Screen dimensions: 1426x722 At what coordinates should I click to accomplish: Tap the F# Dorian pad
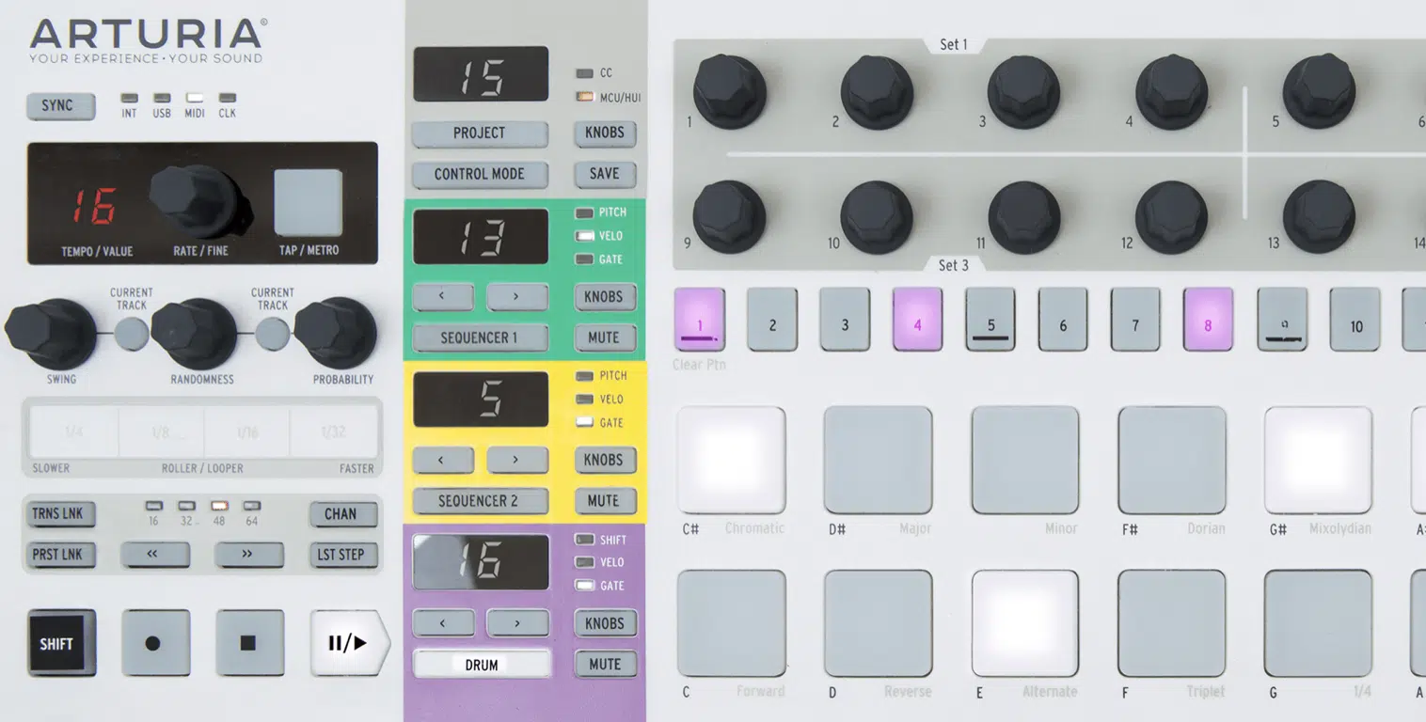click(1172, 461)
